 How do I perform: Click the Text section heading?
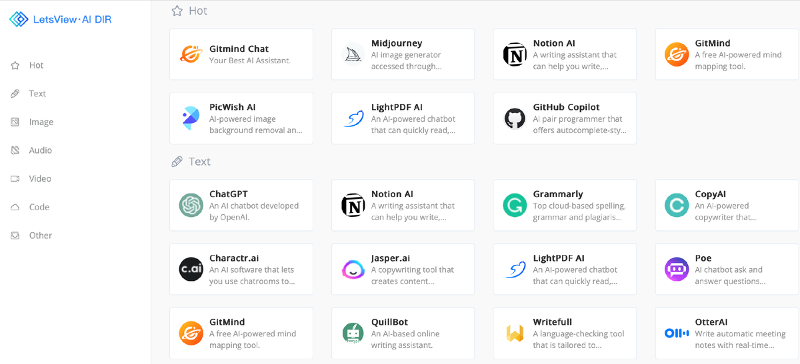(x=199, y=162)
